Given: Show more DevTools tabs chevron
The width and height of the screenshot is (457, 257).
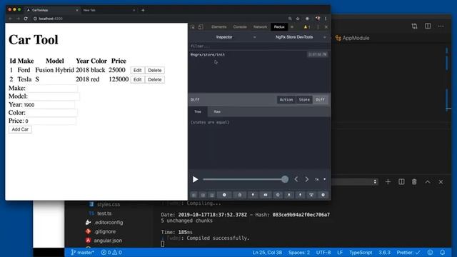Looking at the screenshot, I should click(292, 27).
